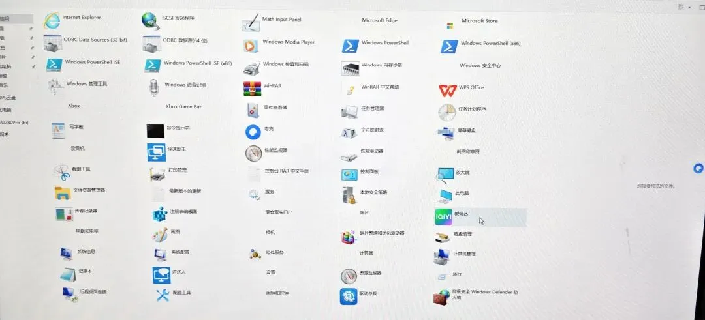Open the 命令提示符 black console icon
This screenshot has width=705, height=320.
point(155,131)
